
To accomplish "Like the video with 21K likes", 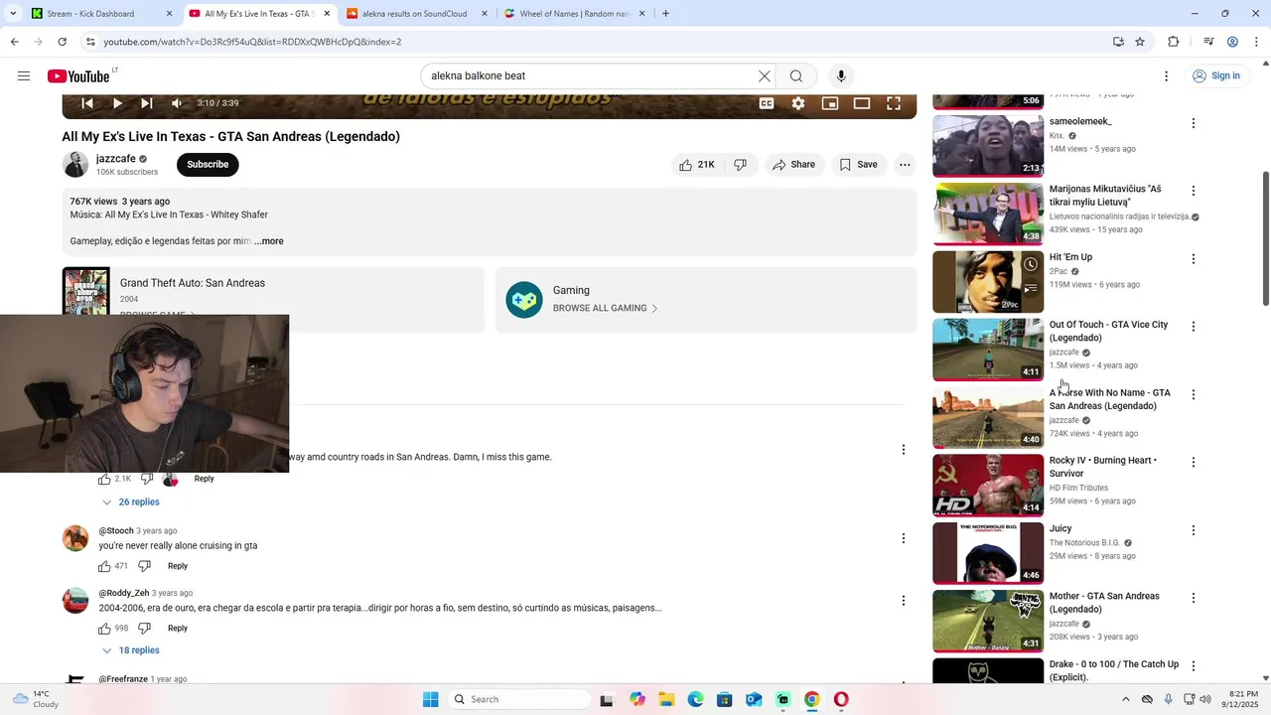I will point(697,165).
